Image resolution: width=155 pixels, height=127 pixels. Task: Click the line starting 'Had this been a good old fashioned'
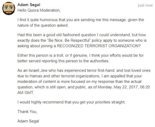82,35
